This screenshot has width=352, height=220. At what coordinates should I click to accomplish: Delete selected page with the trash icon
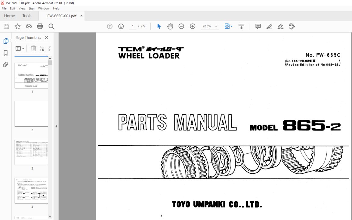pos(33,48)
